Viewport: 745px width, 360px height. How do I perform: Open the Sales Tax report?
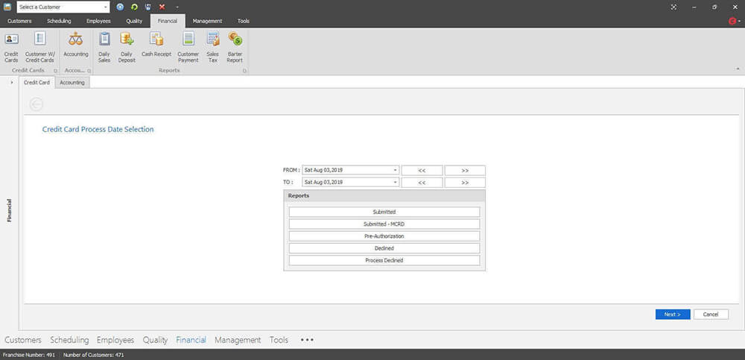[x=213, y=45]
